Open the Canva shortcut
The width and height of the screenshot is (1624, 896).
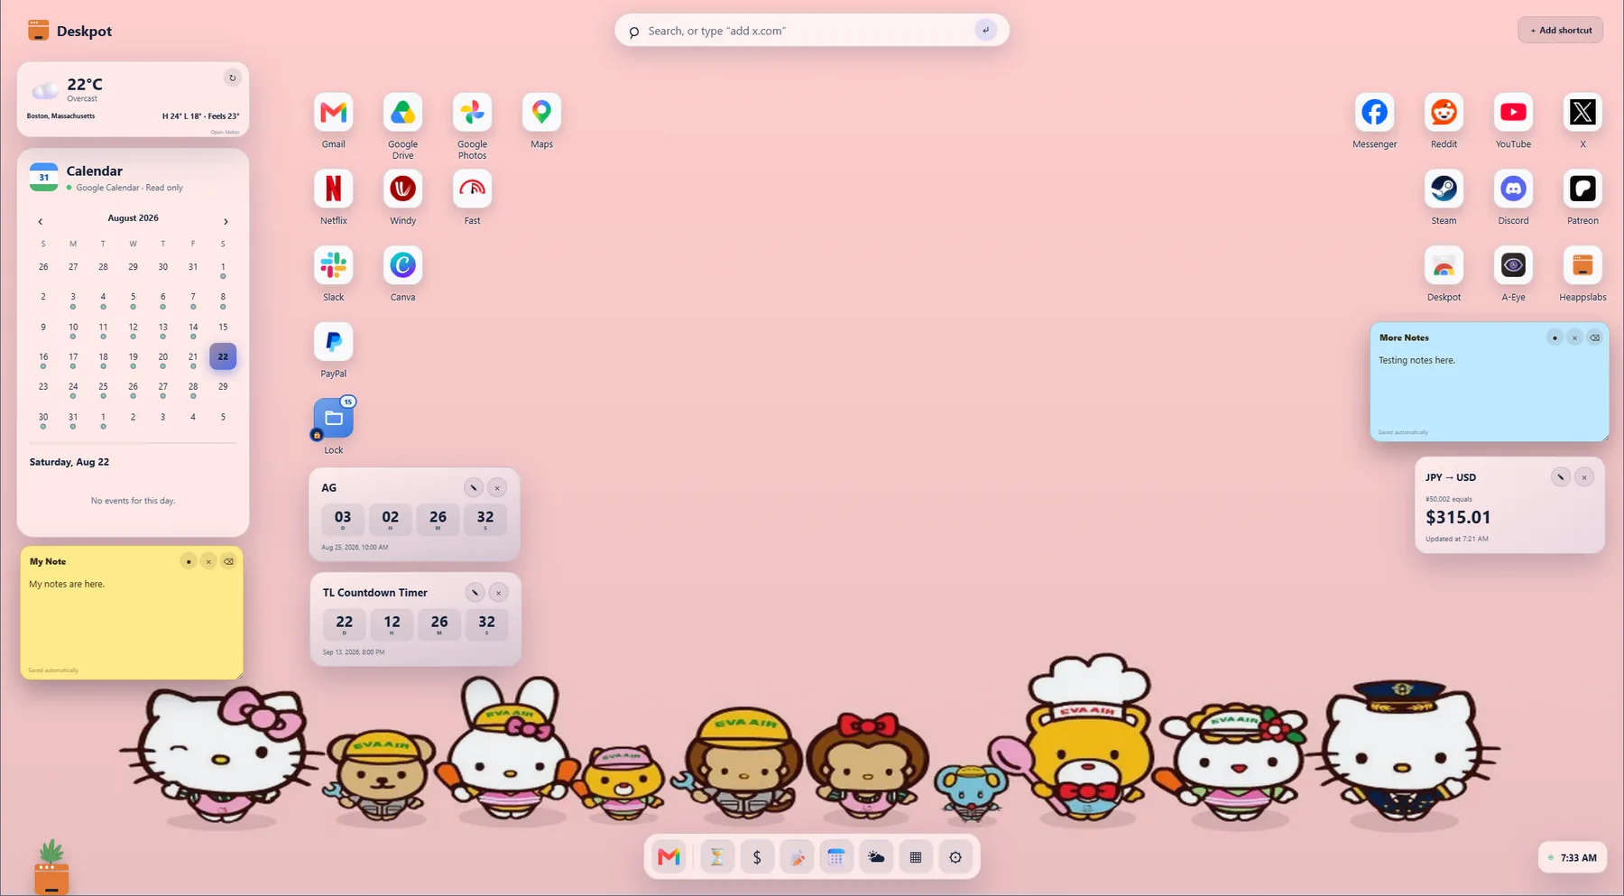point(402,265)
